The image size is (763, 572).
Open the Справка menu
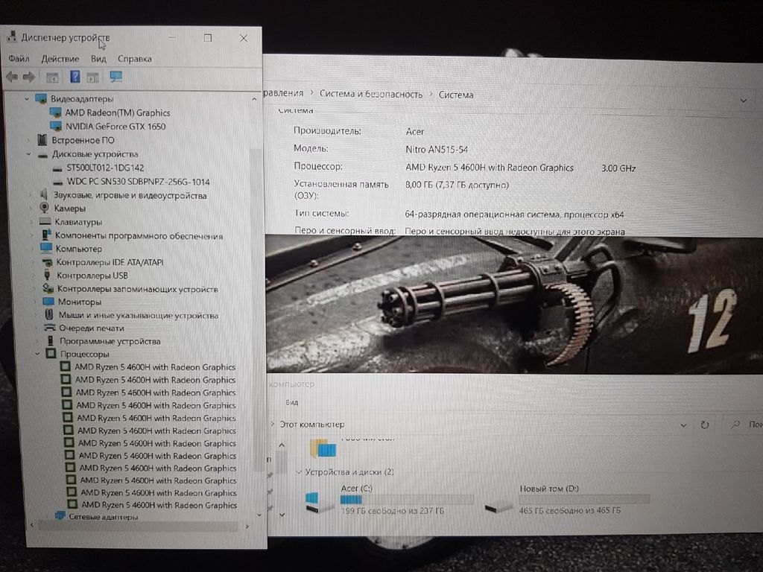[x=134, y=59]
